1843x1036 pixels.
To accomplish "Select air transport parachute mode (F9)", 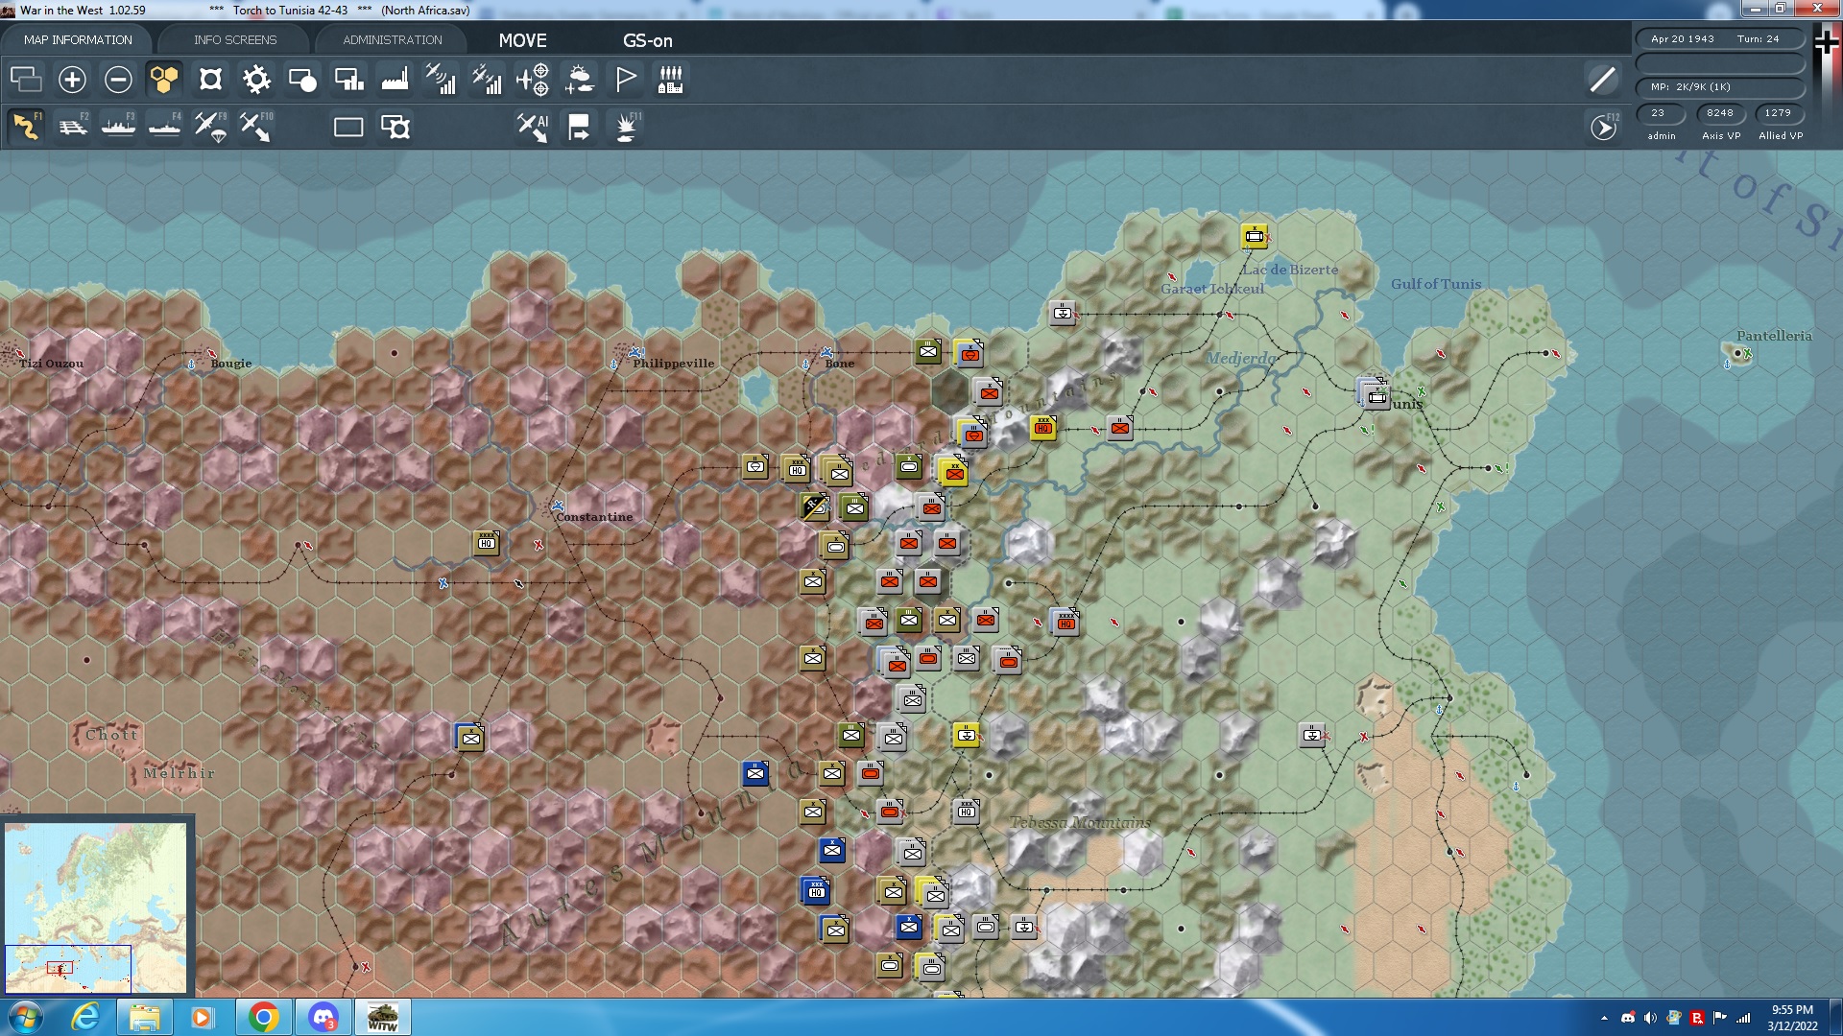I will [210, 127].
